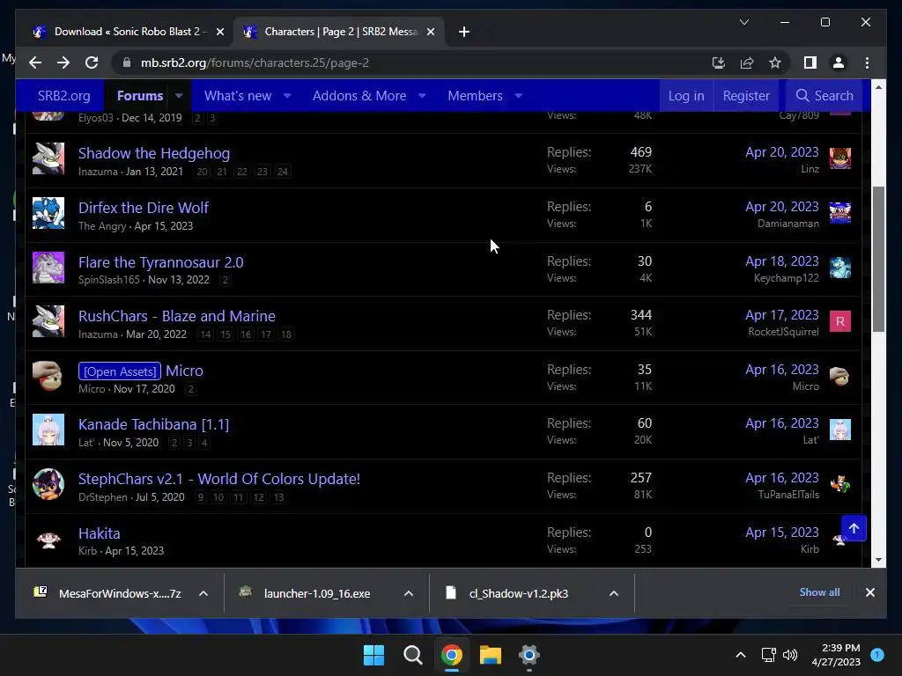Expand options for cl_Shadow-v1.2.pk3 download
902x676 pixels.
pyautogui.click(x=614, y=593)
